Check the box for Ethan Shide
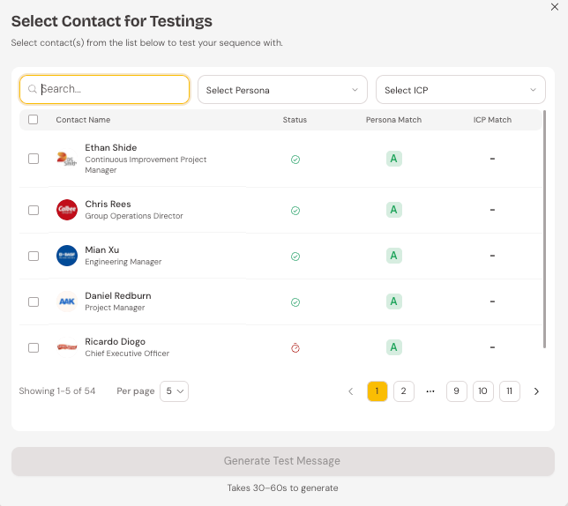This screenshot has width=568, height=506. pyautogui.click(x=34, y=159)
